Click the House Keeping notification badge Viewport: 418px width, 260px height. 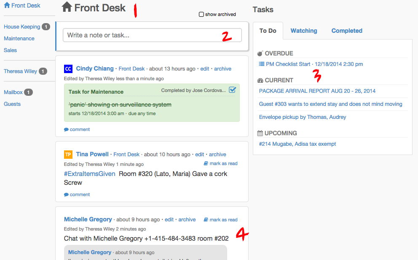click(46, 26)
